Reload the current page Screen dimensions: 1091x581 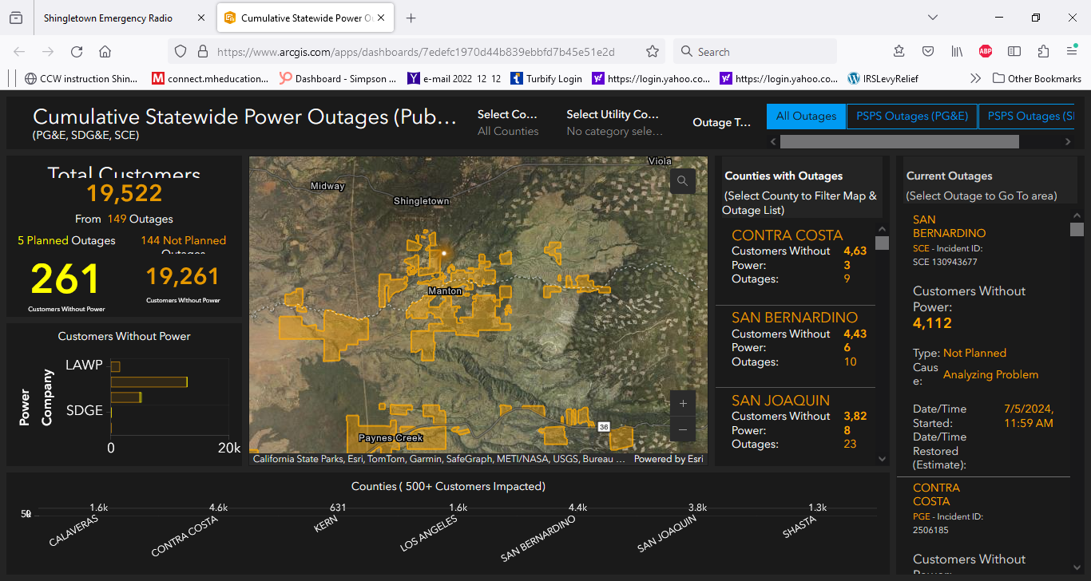tap(77, 52)
